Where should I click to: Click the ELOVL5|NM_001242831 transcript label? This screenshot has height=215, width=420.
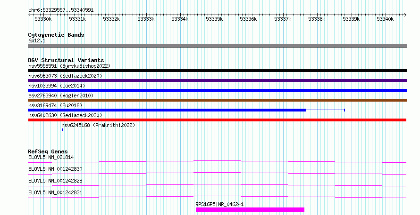[55, 192]
